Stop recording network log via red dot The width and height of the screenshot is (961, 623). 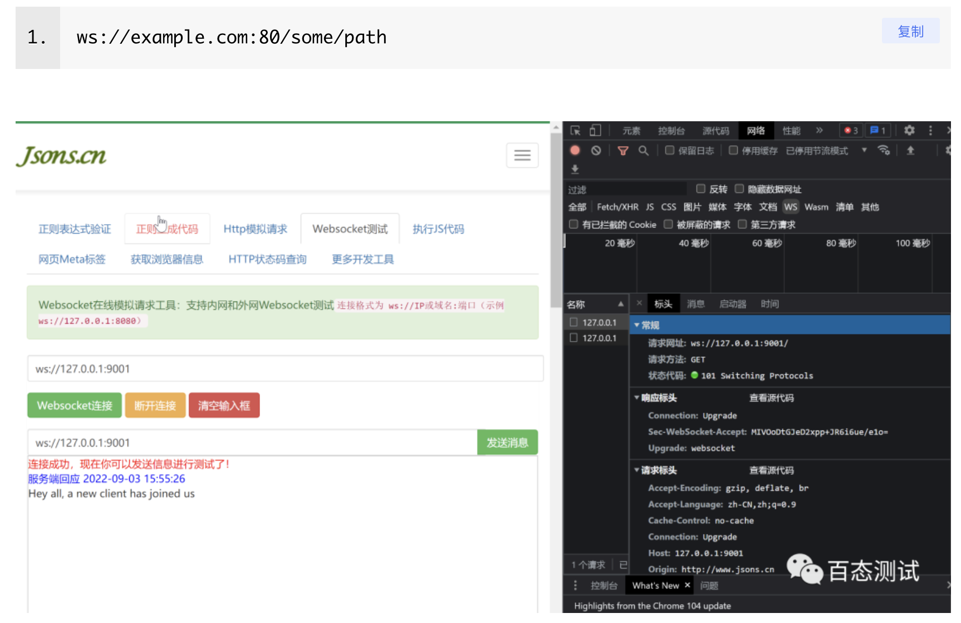tap(575, 150)
